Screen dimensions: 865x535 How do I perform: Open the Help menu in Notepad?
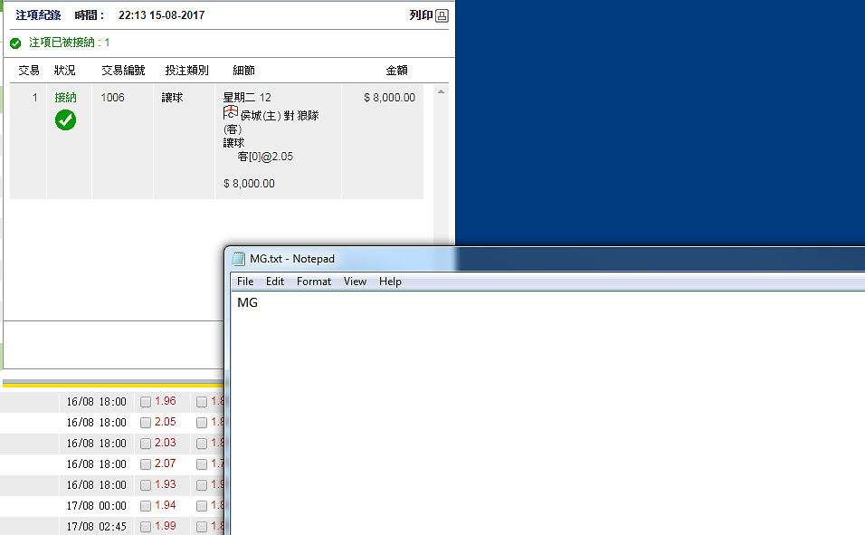click(x=390, y=282)
